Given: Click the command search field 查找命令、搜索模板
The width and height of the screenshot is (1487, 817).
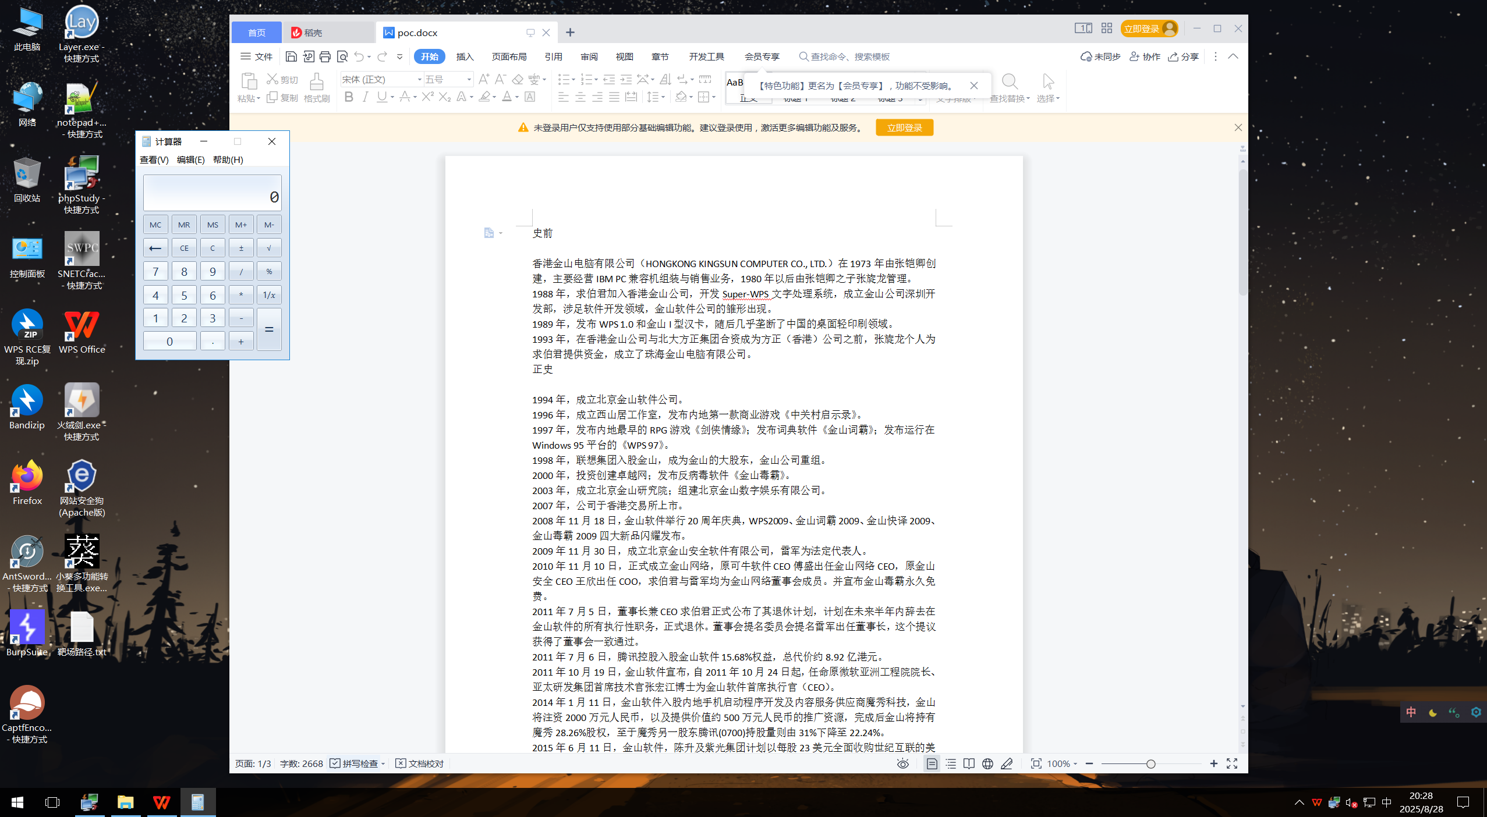Looking at the screenshot, I should pyautogui.click(x=850, y=56).
